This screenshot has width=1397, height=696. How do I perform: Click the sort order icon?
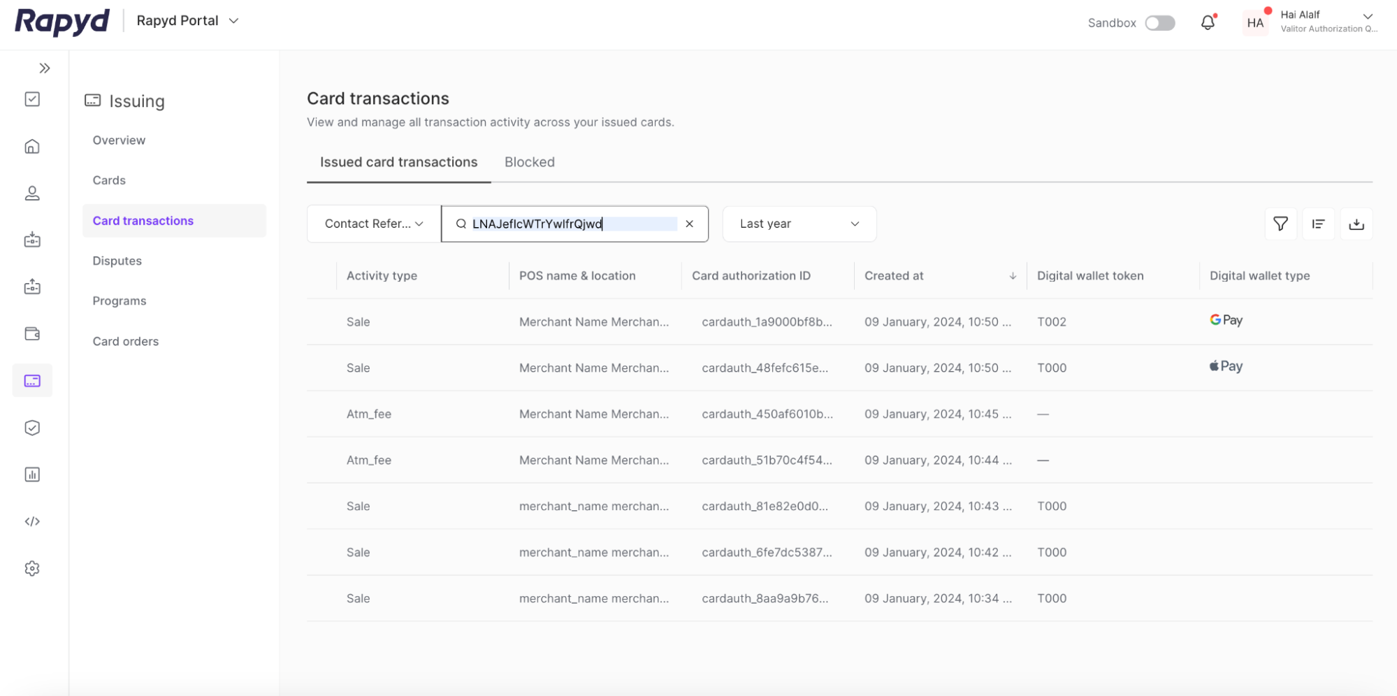(1319, 224)
